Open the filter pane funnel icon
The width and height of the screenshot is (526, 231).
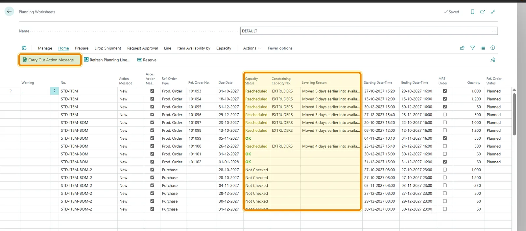pyautogui.click(x=472, y=48)
